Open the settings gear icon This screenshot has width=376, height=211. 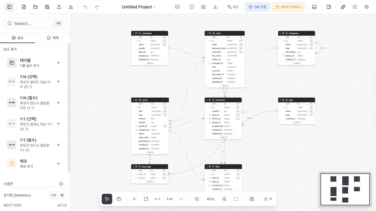point(367,7)
